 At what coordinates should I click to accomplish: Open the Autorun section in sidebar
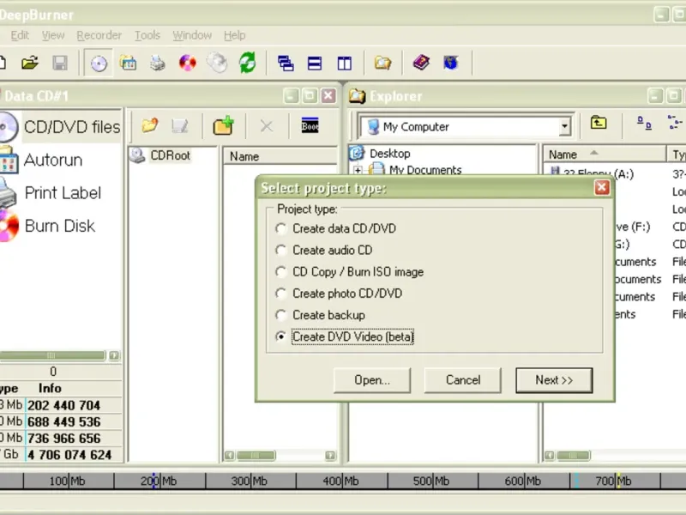(x=52, y=160)
